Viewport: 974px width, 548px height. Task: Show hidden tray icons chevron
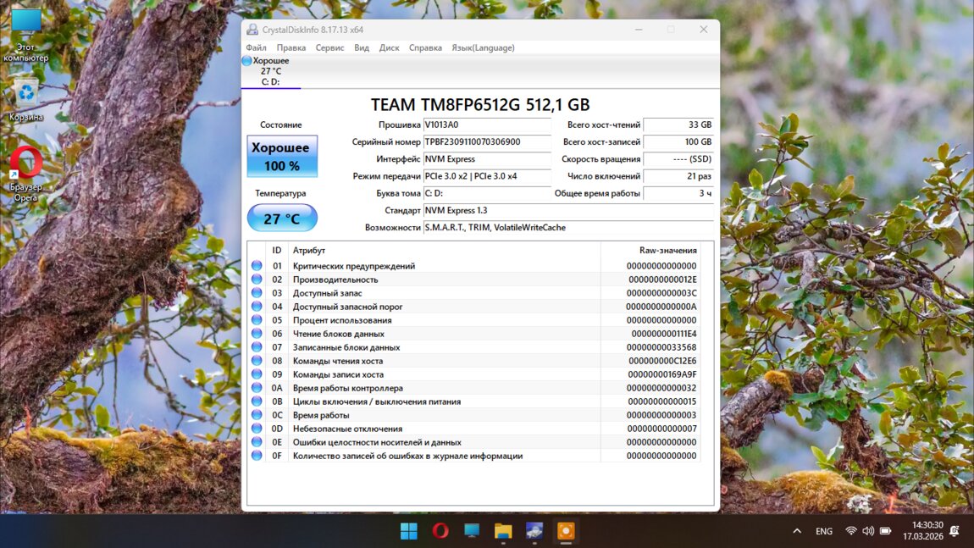797,531
